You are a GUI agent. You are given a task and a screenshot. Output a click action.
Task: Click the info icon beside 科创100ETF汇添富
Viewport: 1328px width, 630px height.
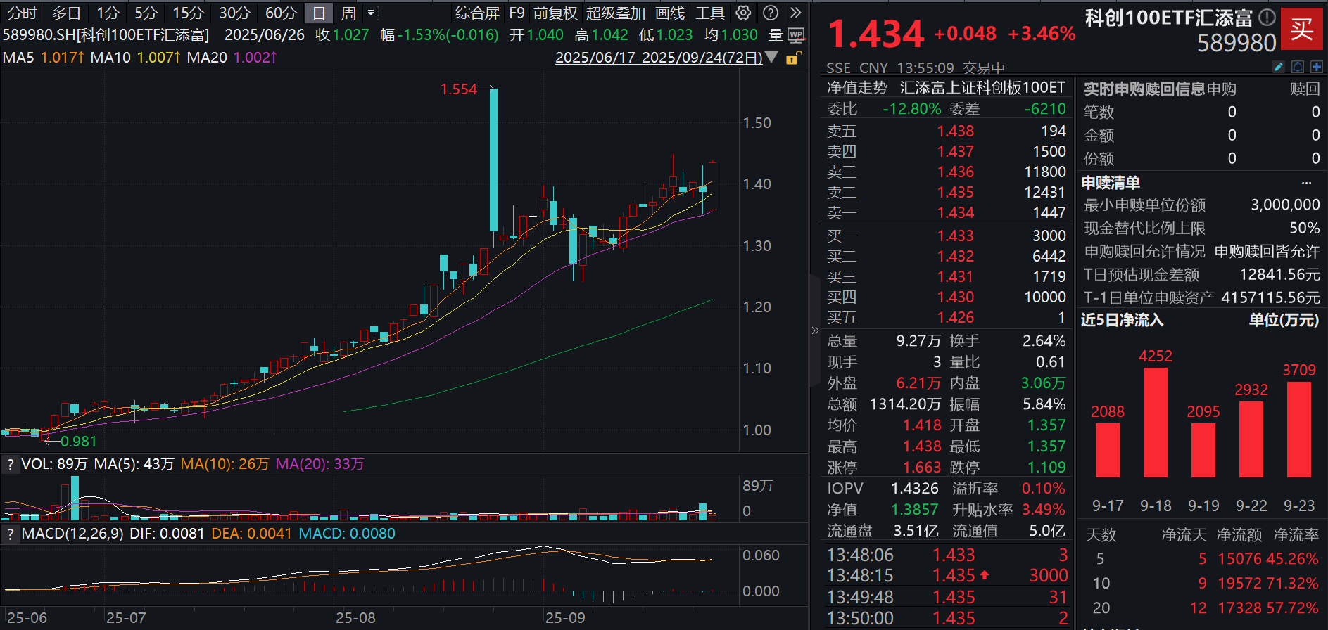point(1267,18)
